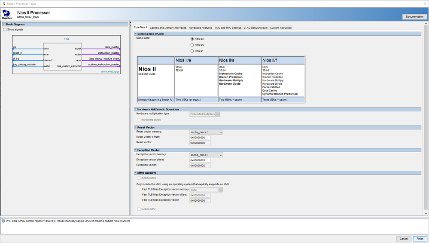Collapse the Exception Vector section arrow

[x=135, y=150]
